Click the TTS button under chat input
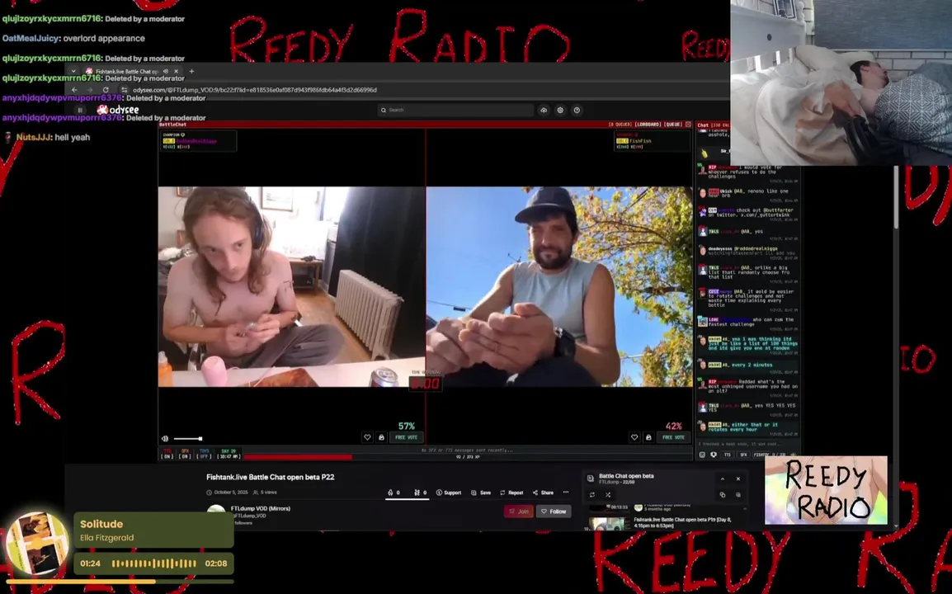This screenshot has width=952, height=594. coord(728,455)
